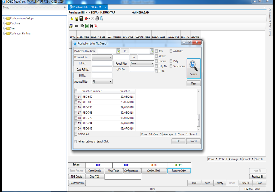This screenshot has height=192, width=275.
Task: Click the Clear button in search dialog
Action: 193,83
